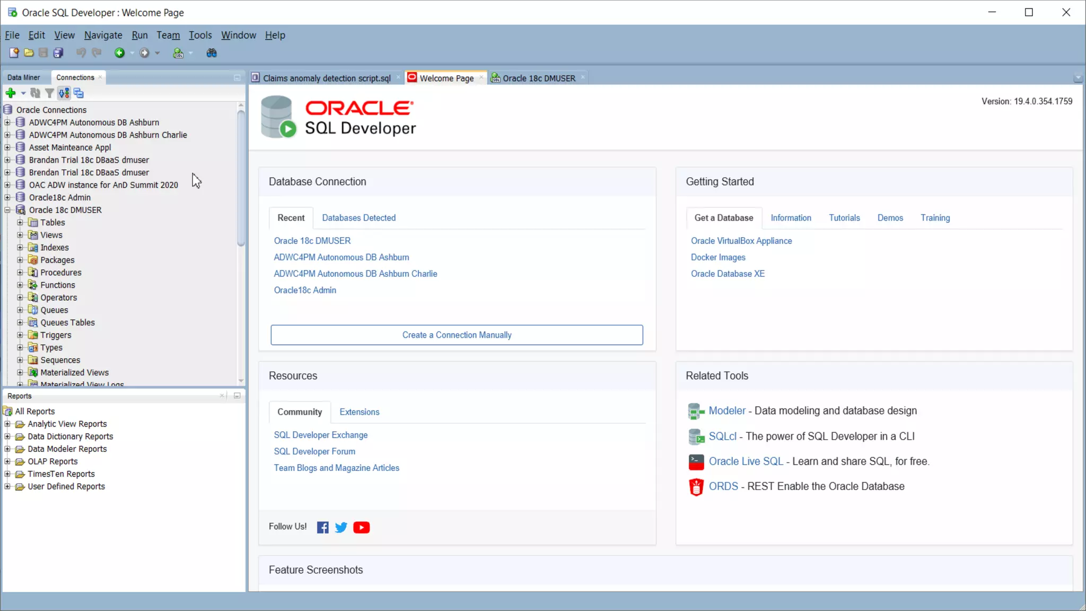Click the New file toolbar icon

pos(14,53)
